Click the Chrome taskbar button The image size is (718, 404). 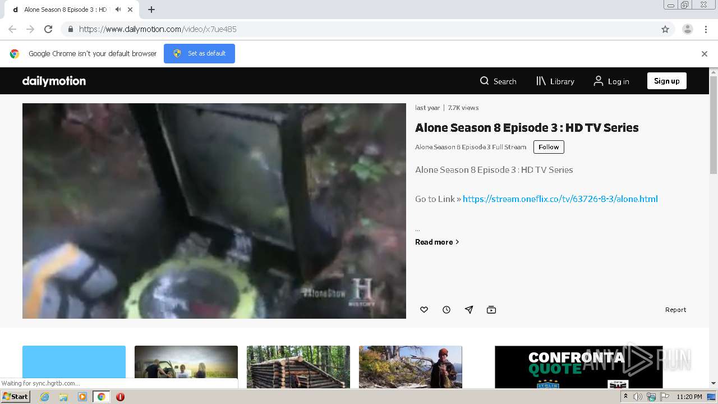click(x=102, y=397)
